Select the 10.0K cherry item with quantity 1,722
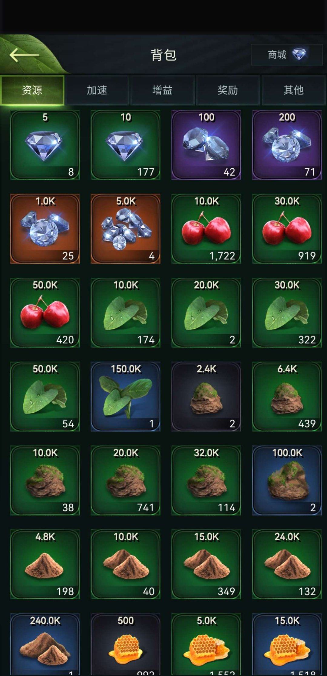Screen dimensions: 327x676 pos(206,229)
